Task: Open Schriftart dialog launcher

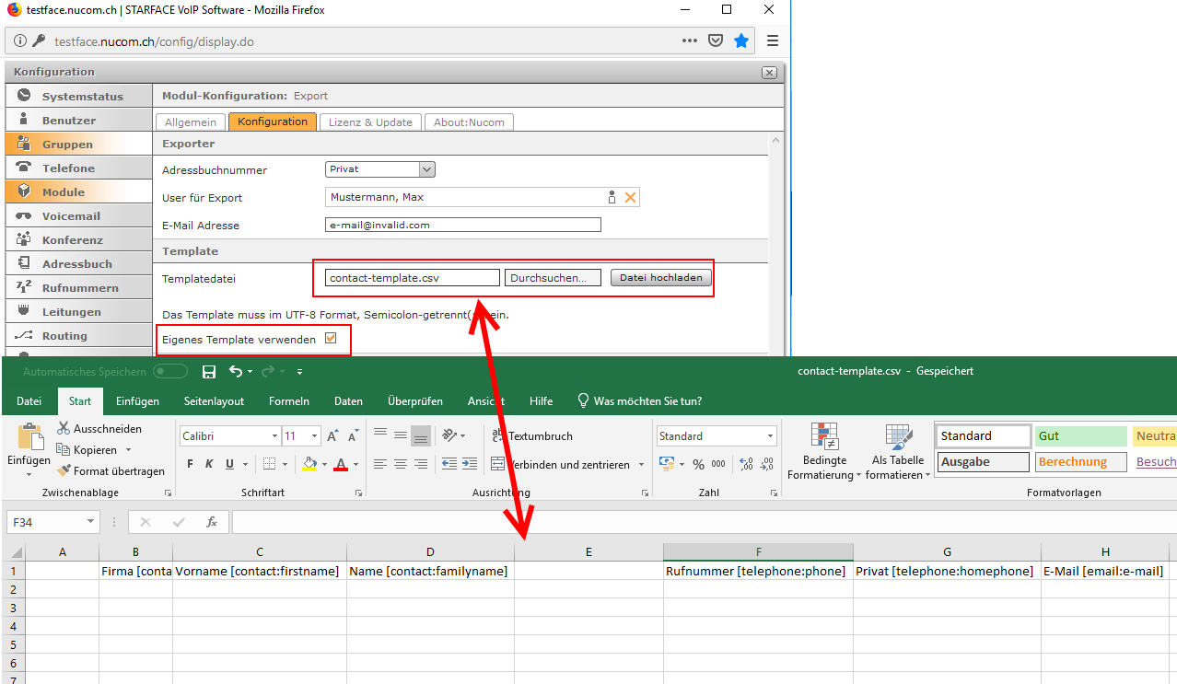Action: (358, 493)
